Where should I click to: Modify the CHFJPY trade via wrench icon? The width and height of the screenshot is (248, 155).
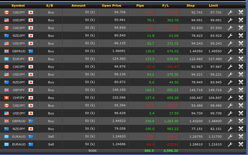click(230, 98)
